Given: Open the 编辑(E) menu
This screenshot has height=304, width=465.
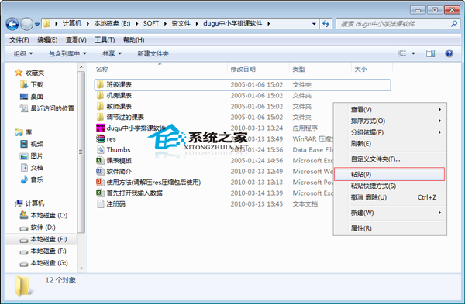Looking at the screenshot, I should 47,40.
